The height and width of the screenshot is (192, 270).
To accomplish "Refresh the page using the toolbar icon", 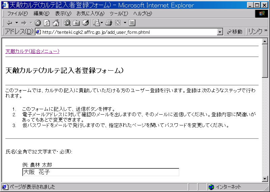I will [x=47, y=23].
